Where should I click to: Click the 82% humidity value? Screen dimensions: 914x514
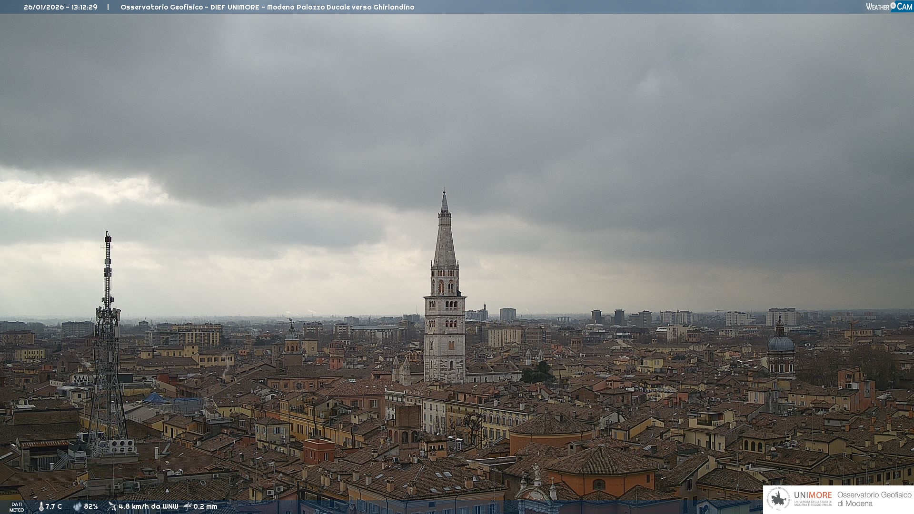click(x=91, y=507)
